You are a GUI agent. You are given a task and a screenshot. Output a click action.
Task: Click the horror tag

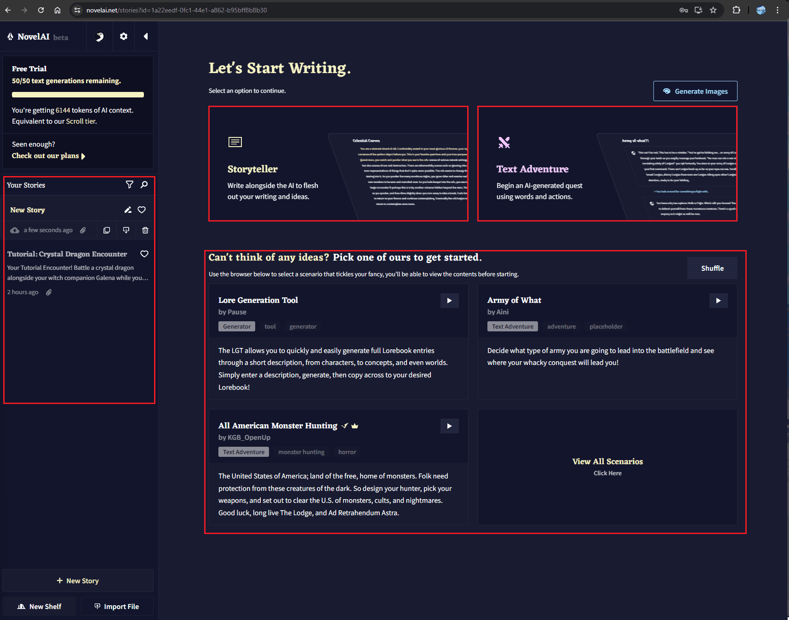click(347, 452)
